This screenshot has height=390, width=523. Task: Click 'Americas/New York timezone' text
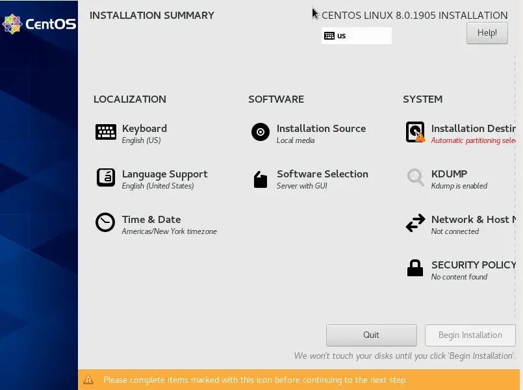[x=169, y=231]
